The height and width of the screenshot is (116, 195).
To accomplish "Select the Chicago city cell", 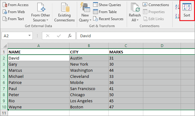I will pyautogui.click(x=89, y=95).
